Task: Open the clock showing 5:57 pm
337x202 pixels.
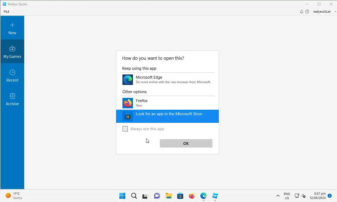Action: click(x=318, y=196)
